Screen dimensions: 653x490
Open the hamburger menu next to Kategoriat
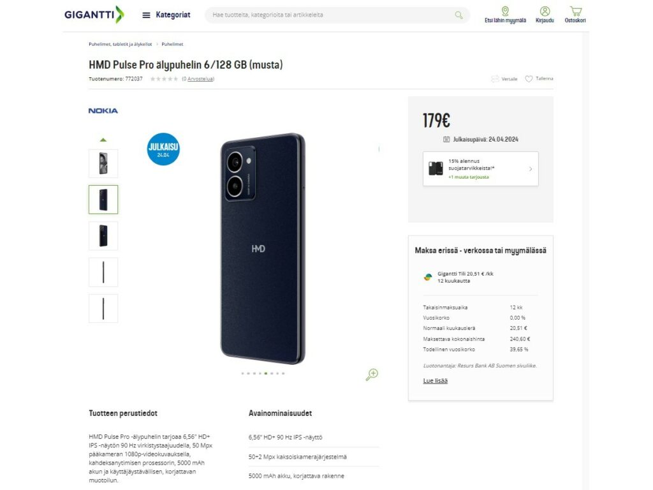pyautogui.click(x=146, y=14)
